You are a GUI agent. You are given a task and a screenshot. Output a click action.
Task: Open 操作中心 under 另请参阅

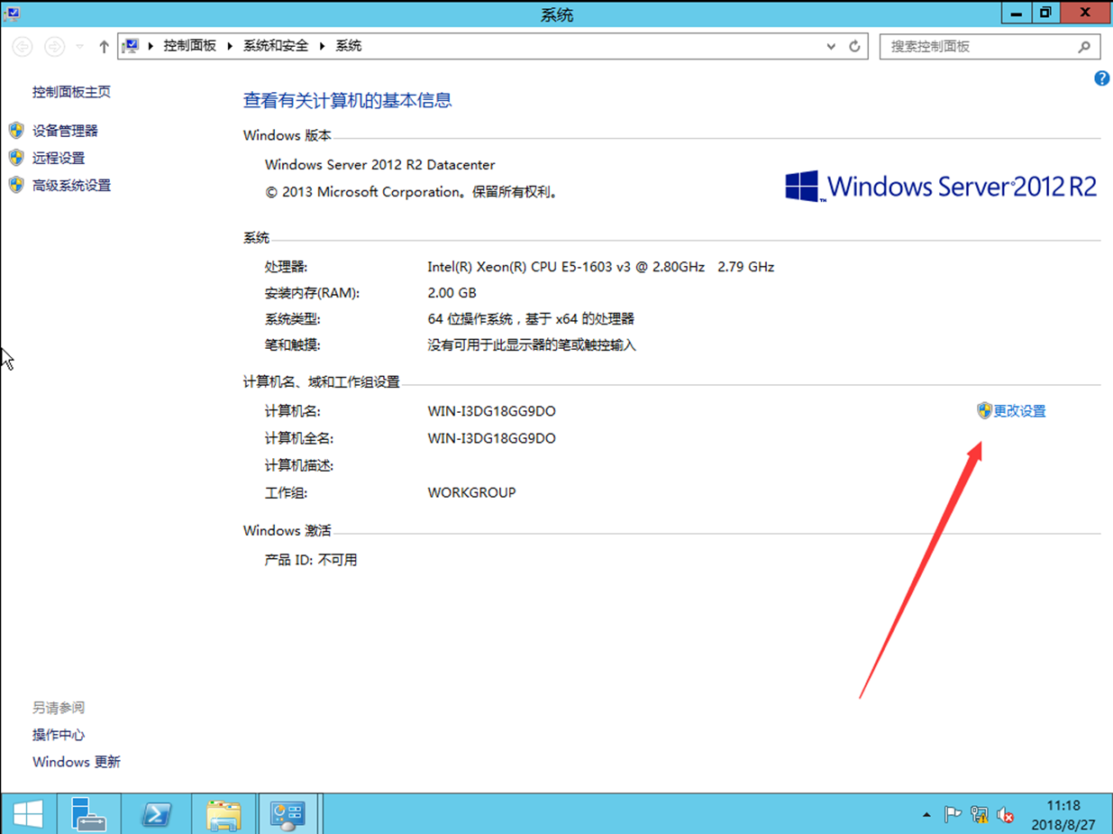pos(59,735)
